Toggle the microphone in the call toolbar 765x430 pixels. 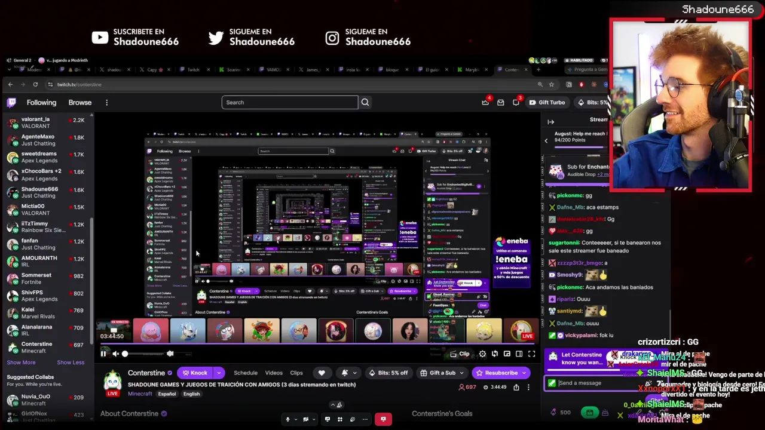[x=287, y=419]
